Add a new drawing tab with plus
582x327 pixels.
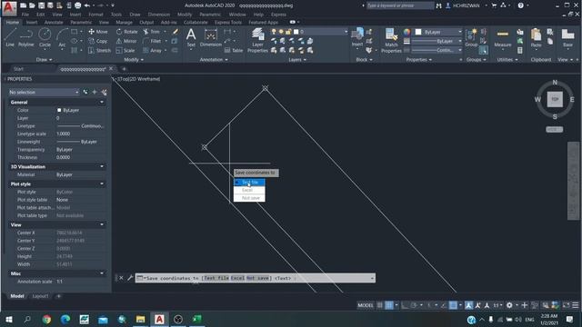point(124,69)
